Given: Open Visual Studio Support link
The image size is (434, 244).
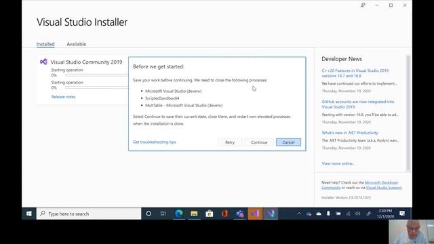Looking at the screenshot, I should click(384, 188).
